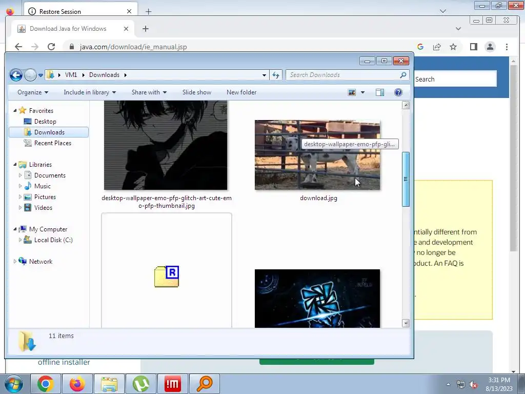Screen dimensions: 525x394
Task: Collapse the My Computer group arrow
Action: [x=15, y=229]
